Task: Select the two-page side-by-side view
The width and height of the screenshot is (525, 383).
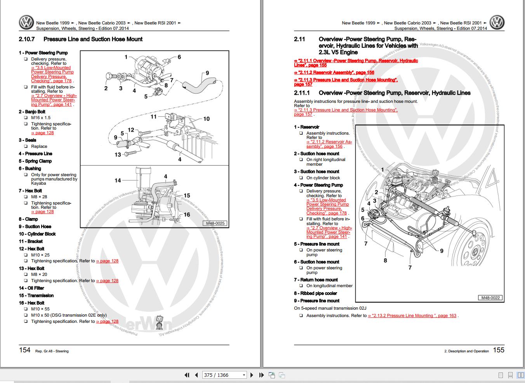Action: pos(520,375)
